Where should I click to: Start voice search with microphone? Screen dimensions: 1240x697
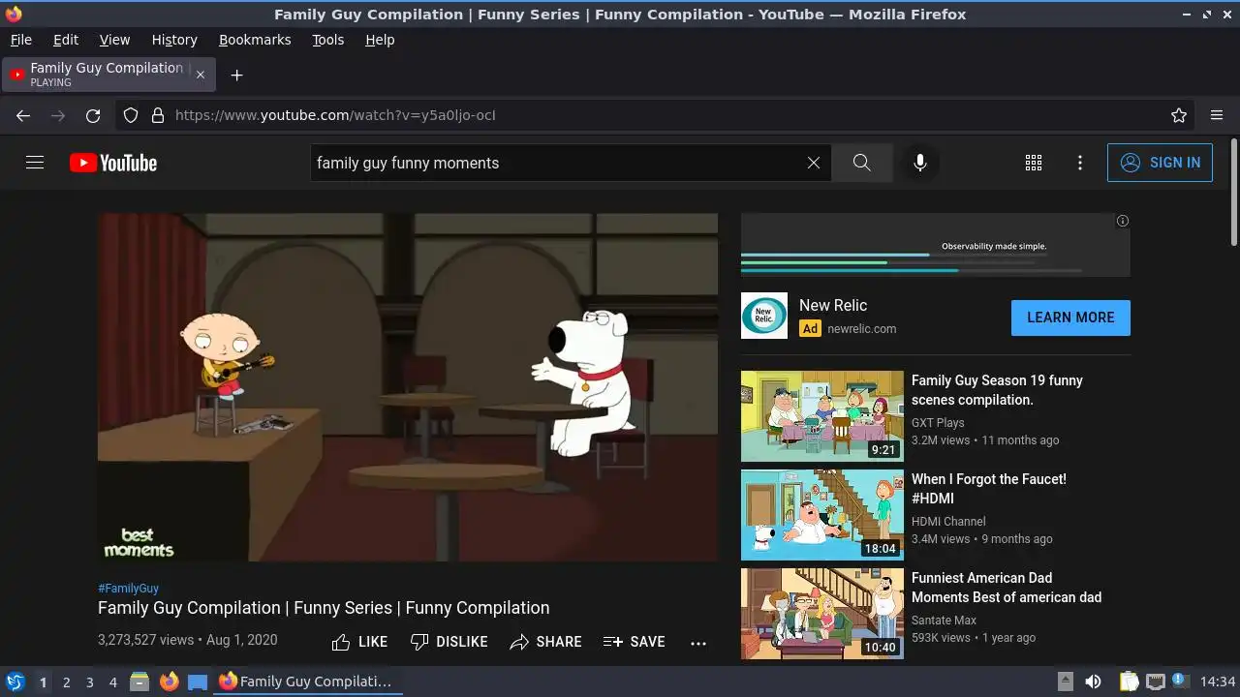(x=920, y=163)
